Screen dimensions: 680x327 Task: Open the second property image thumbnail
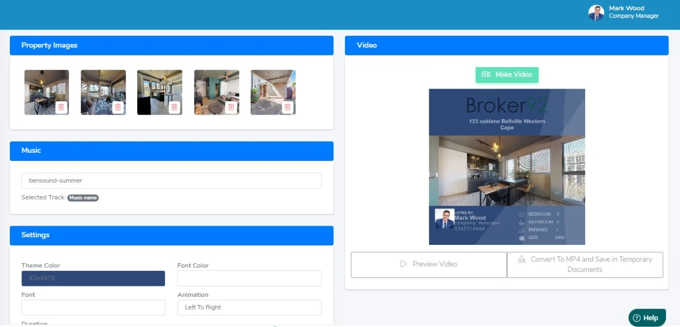click(x=103, y=92)
